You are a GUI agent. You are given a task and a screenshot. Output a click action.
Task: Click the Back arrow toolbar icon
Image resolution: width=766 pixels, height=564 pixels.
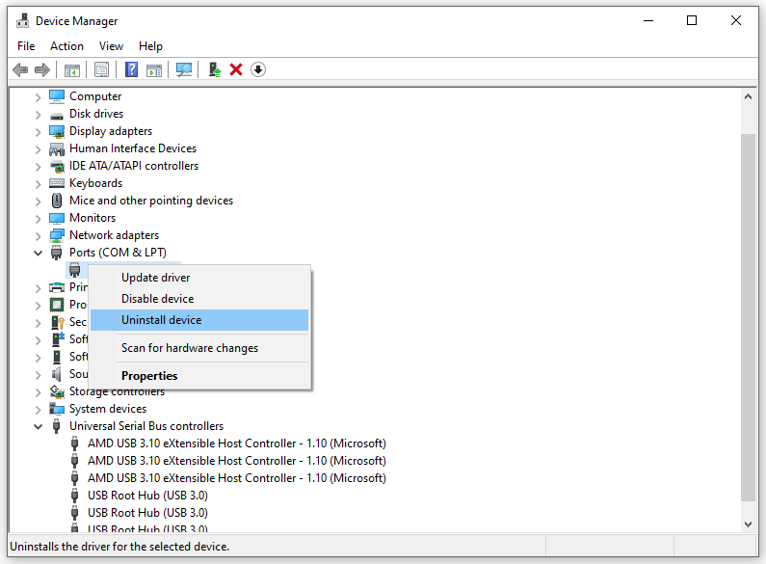(x=20, y=69)
